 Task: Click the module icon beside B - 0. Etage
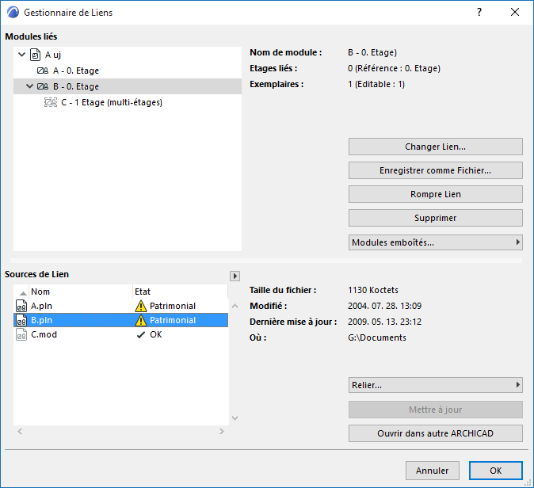(43, 86)
